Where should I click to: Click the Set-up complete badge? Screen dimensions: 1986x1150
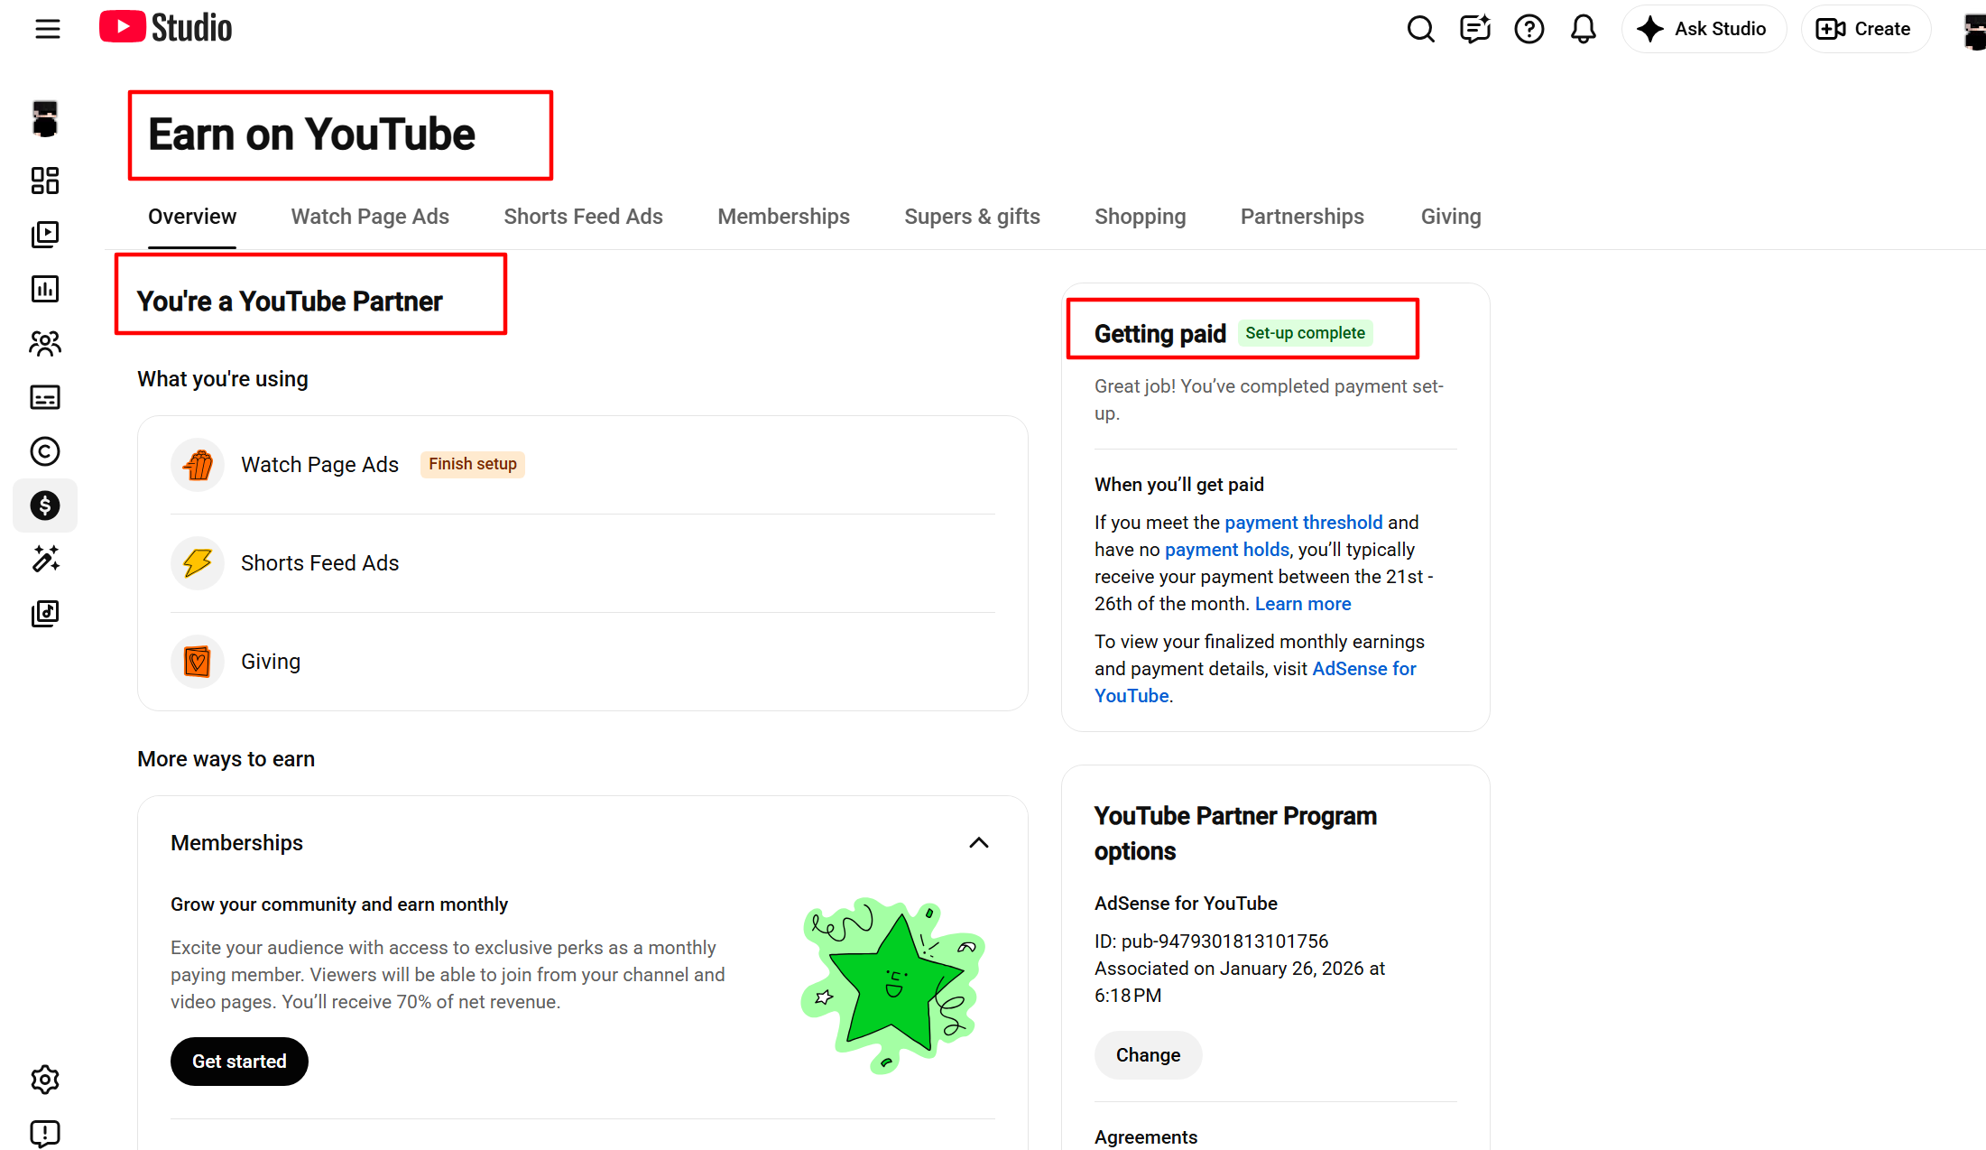pos(1305,333)
